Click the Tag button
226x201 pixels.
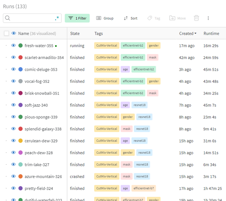tap(154, 18)
